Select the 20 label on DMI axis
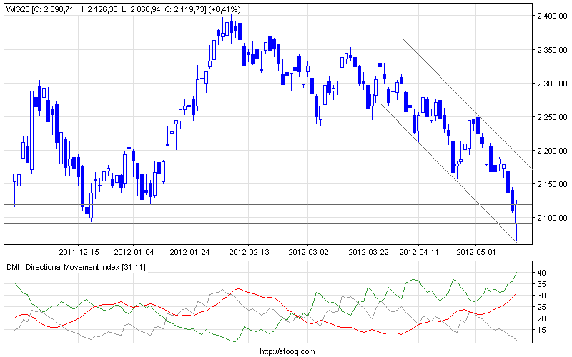The image size is (572, 357). coord(541,318)
